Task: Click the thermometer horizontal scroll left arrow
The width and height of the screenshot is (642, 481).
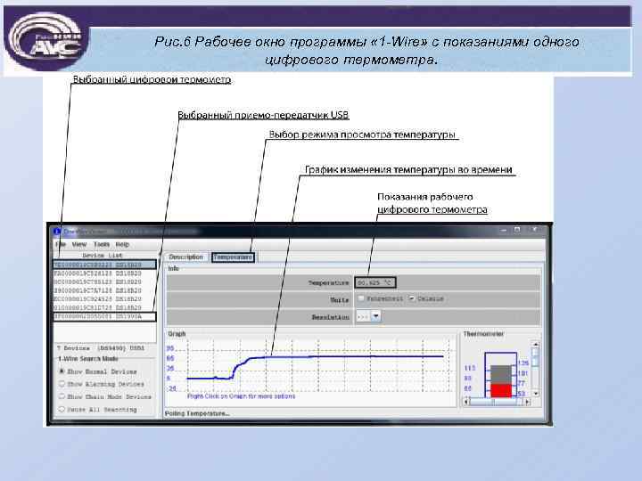Action: [466, 402]
